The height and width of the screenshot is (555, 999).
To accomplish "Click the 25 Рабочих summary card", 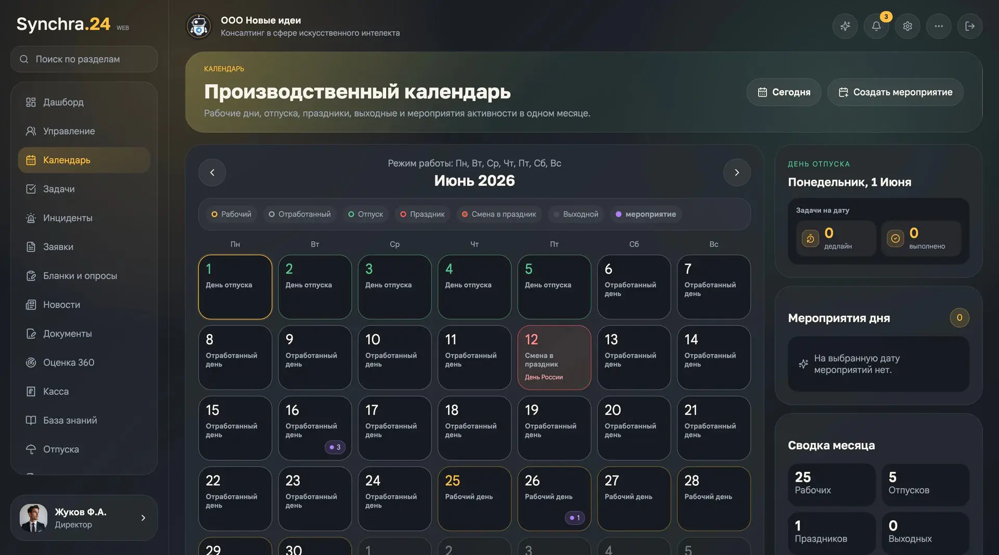I will [831, 485].
